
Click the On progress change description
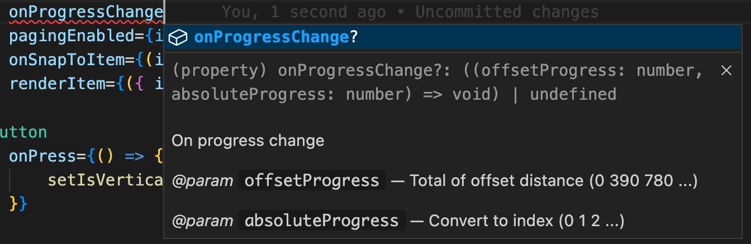pos(248,140)
